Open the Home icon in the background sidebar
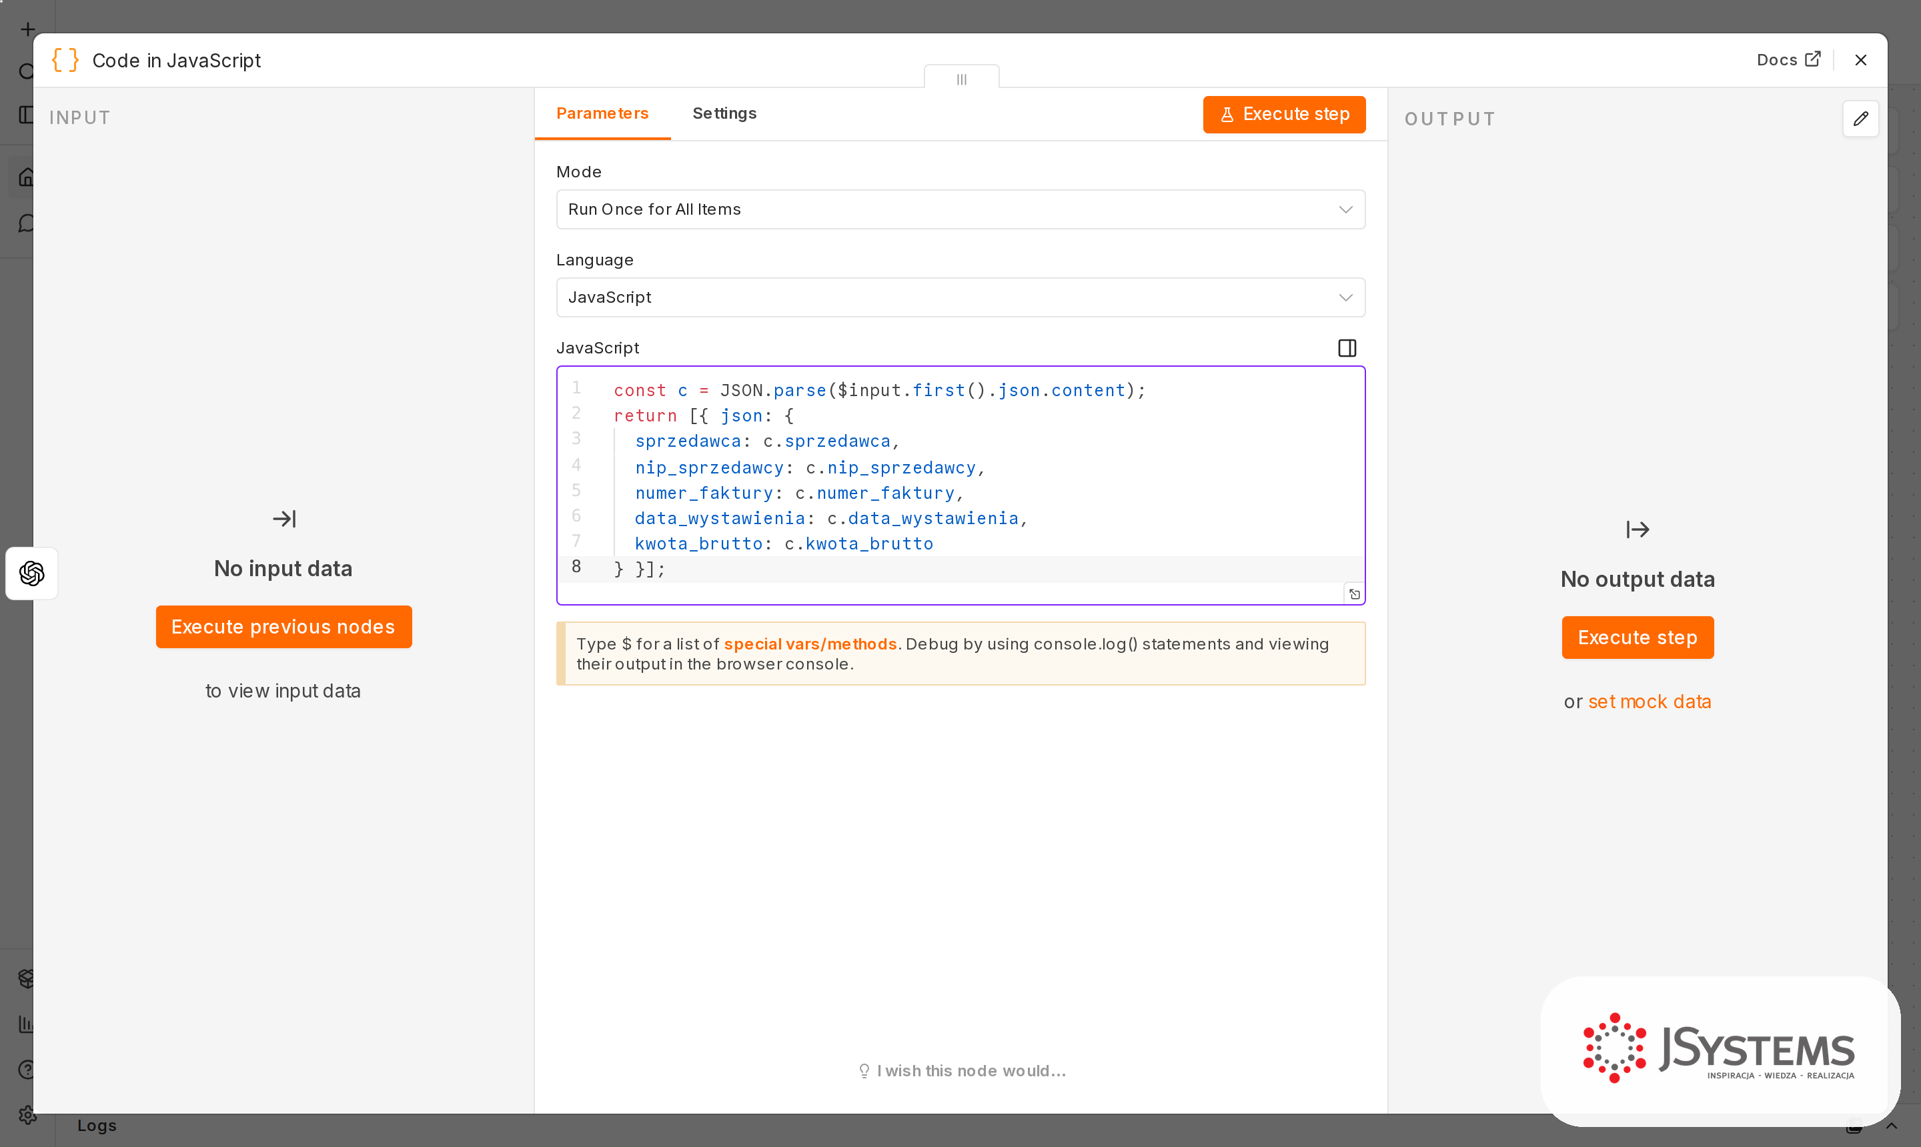 point(26,177)
